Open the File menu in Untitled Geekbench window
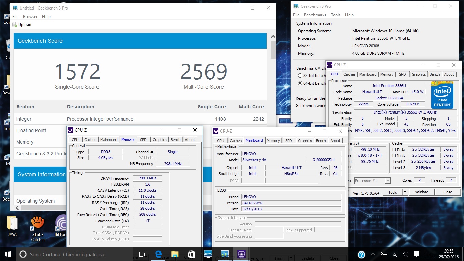 pos(15,17)
